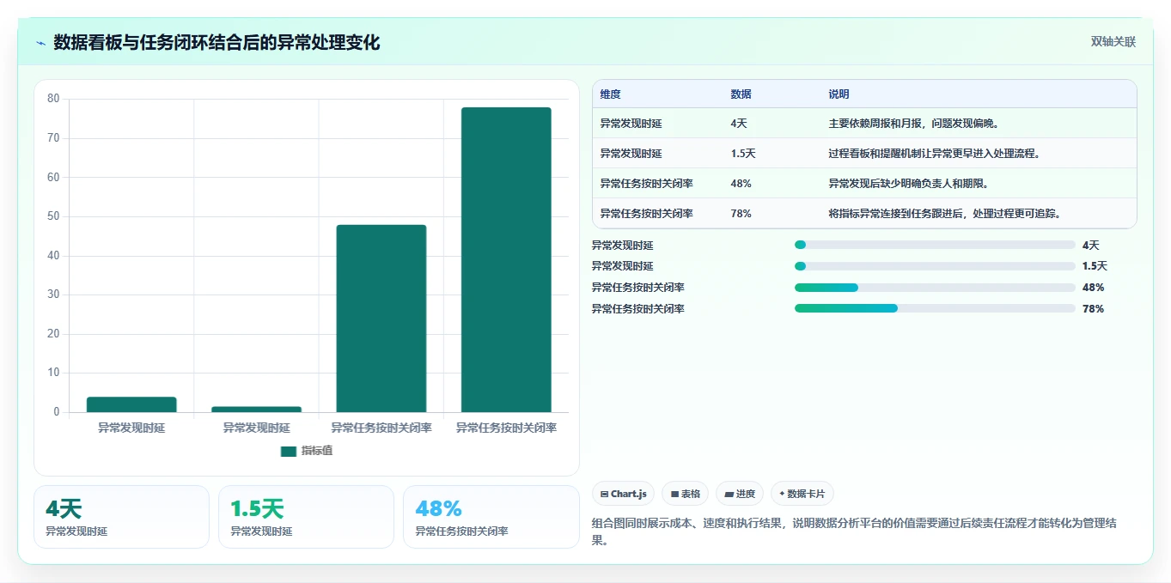Click the text 过程看板和提醒机制让异常更早进入处理流程。

(935, 154)
